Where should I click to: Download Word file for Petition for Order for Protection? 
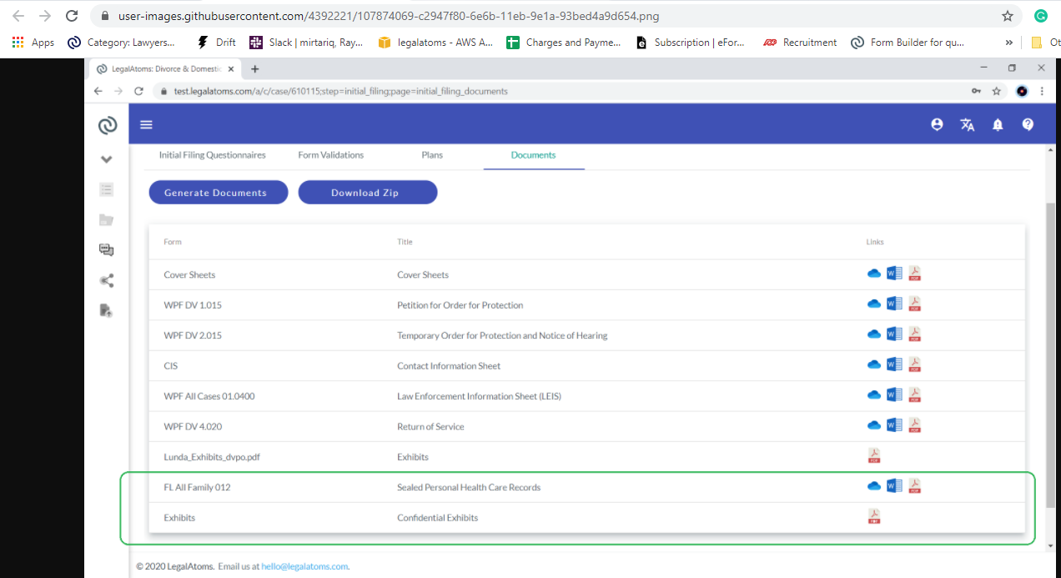click(x=894, y=304)
